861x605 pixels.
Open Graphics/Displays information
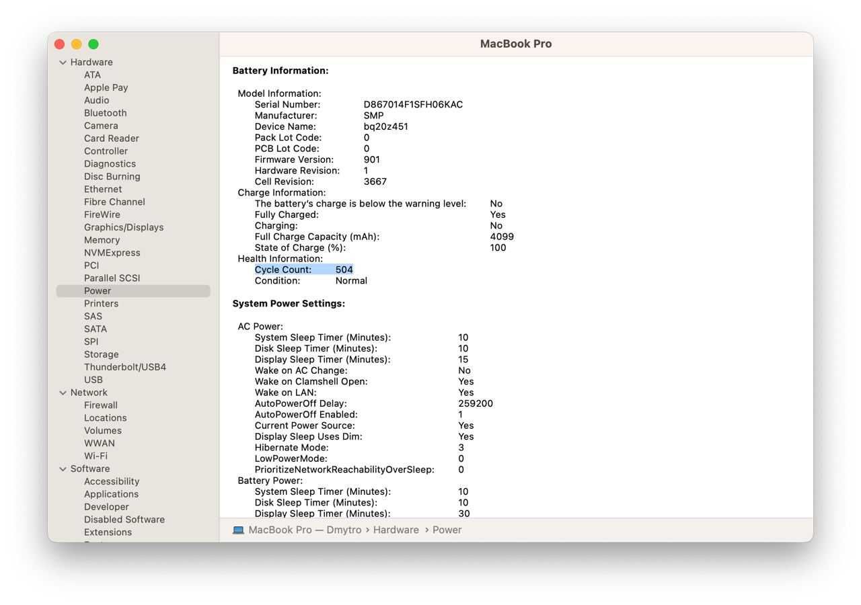pos(124,227)
